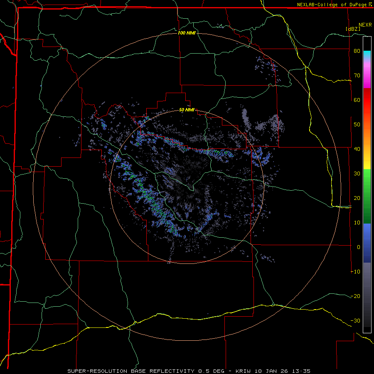This screenshot has width=374, height=374.
Task: Click the 50 value on the dBZ scale
Action: (x=357, y=125)
